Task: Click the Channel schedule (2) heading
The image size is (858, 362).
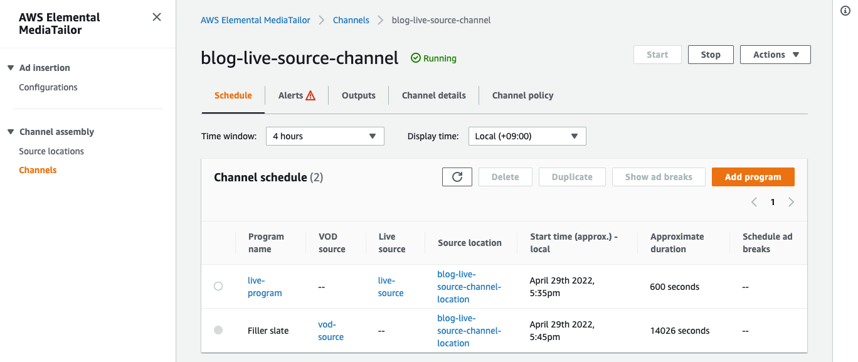Action: 268,178
